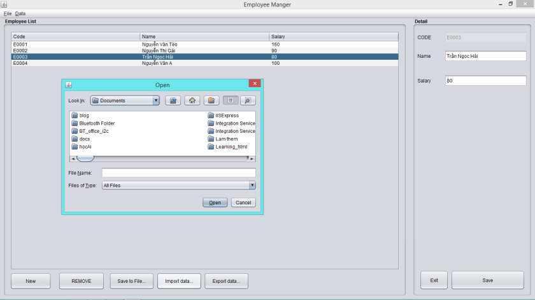Expand the Look In Documents dropdown
Viewport: 535px width, 300px height.
(x=156, y=100)
